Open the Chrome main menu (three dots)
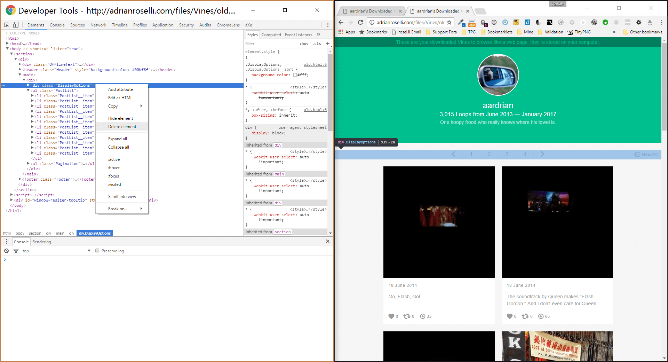The image size is (668, 362). point(661,22)
